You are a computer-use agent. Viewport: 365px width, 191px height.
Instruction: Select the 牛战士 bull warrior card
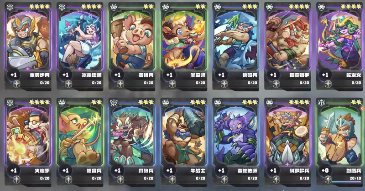184,142
